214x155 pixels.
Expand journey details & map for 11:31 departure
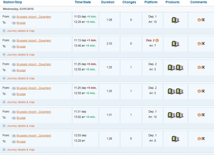click(x=19, y=126)
